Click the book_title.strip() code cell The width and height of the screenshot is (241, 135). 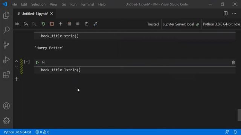[x=135, y=36]
